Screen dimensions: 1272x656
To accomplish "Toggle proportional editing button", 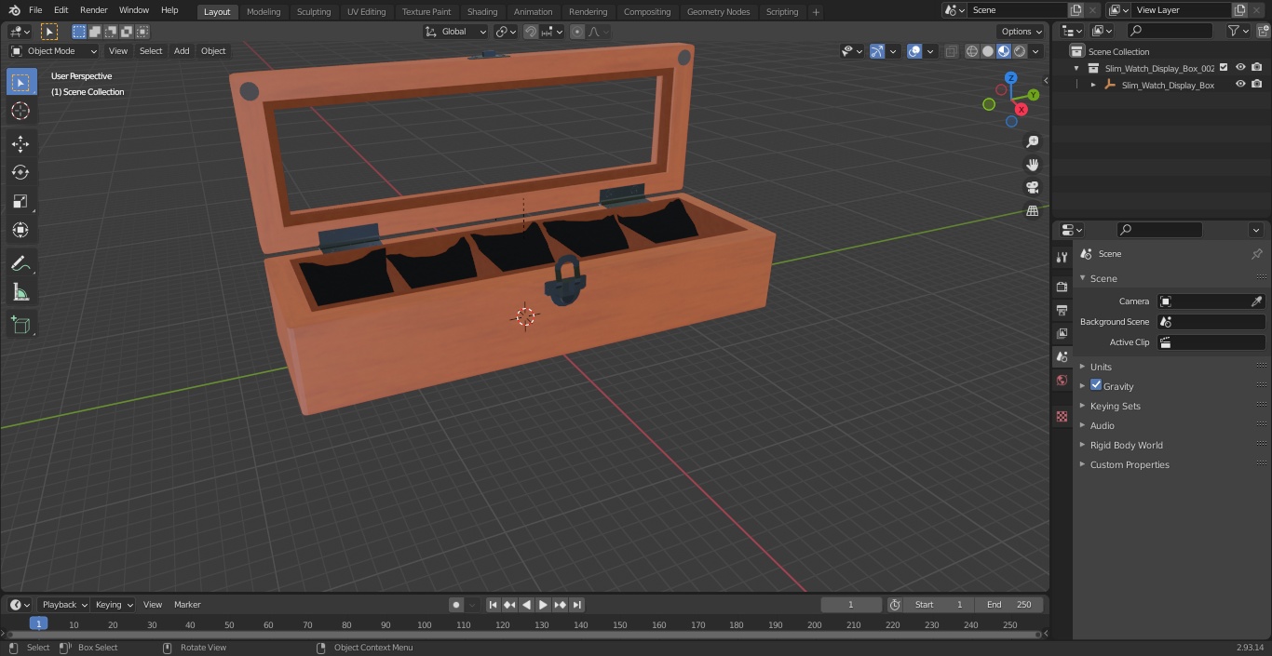I will click(576, 32).
